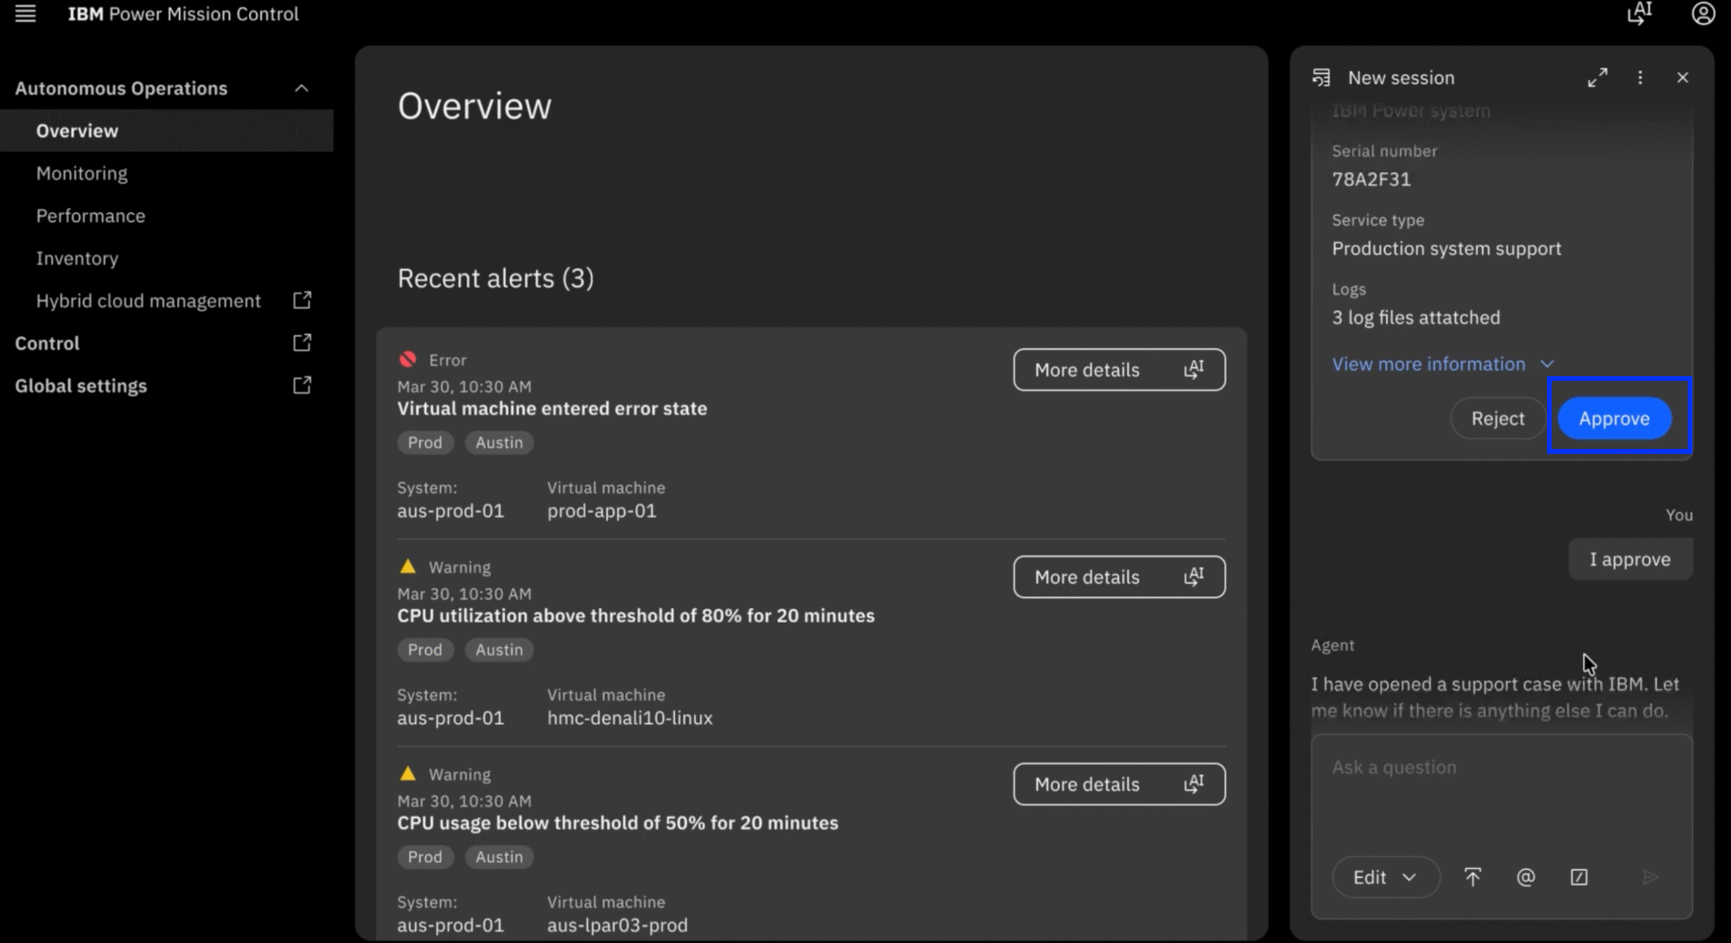Screen dimensions: 1731x943
Task: Open the hamburger navigation menu
Action: (25, 14)
